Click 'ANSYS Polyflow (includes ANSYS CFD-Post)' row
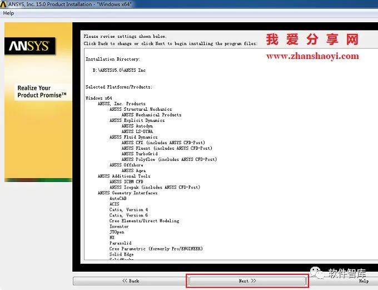The width and height of the screenshot is (378, 290). pos(169,159)
